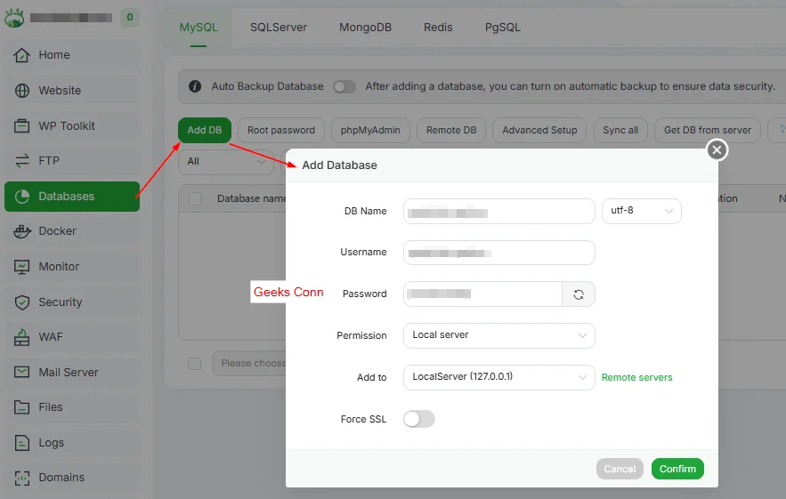Screen dimensions: 786x499
Task: Open the Add to LocalServer dropdown
Action: click(498, 377)
